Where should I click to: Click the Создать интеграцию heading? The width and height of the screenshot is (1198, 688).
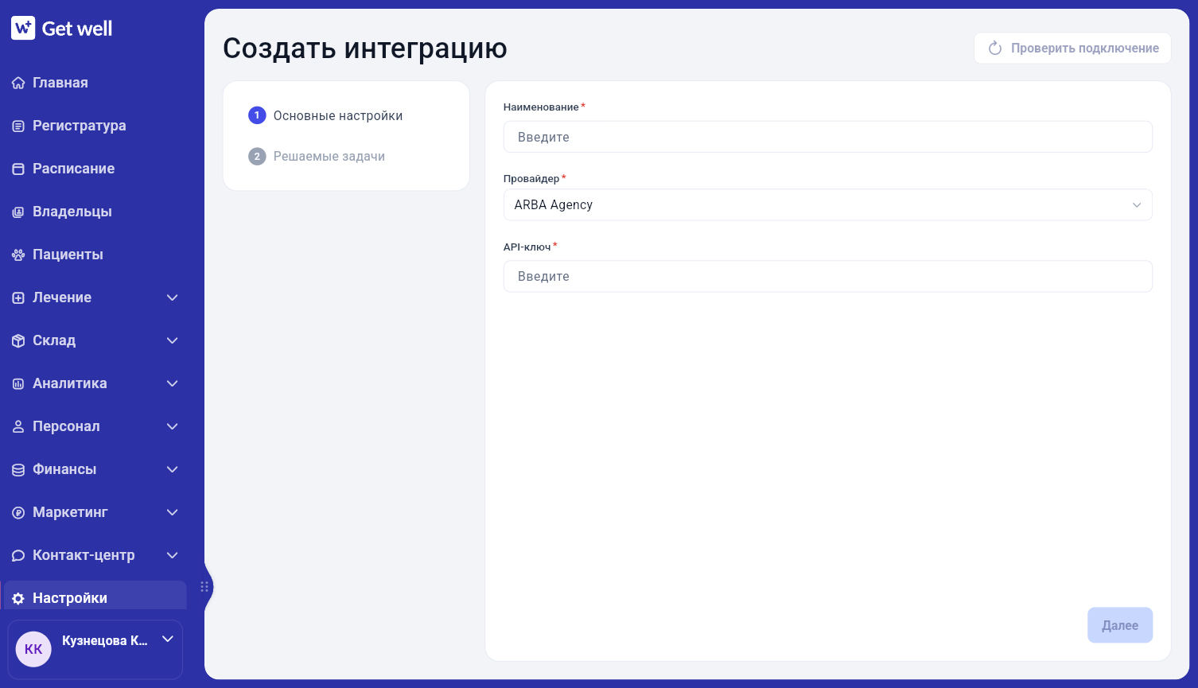pos(365,49)
